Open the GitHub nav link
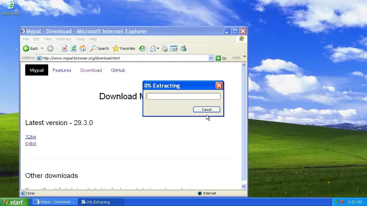The image size is (367, 206). click(x=118, y=70)
